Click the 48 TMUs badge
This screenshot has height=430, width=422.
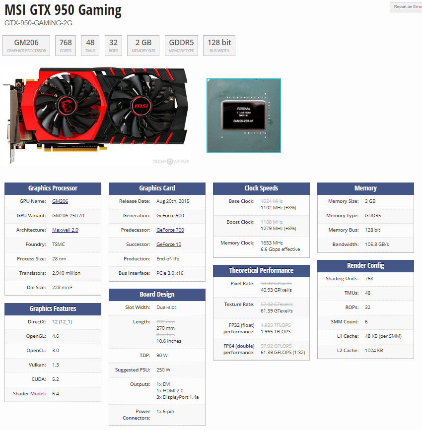[x=90, y=46]
